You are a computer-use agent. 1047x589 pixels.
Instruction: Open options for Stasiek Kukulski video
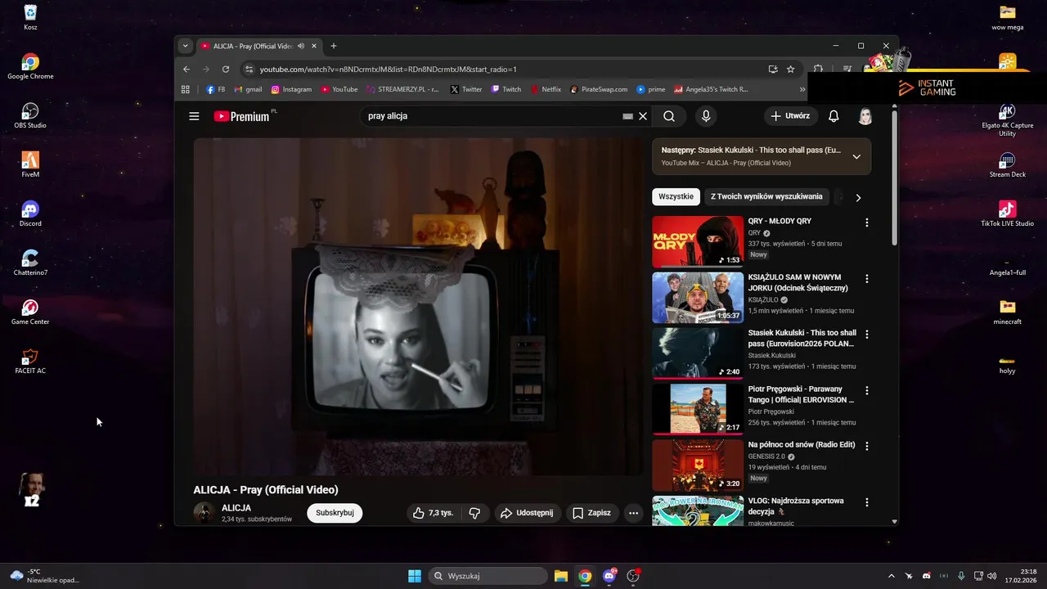coord(867,335)
